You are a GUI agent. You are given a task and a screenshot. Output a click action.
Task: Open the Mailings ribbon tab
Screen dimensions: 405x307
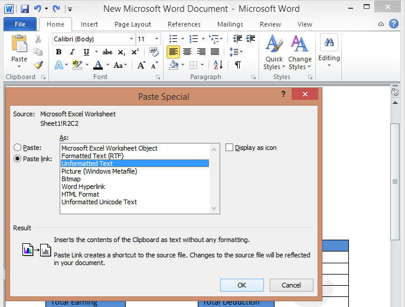click(x=230, y=24)
